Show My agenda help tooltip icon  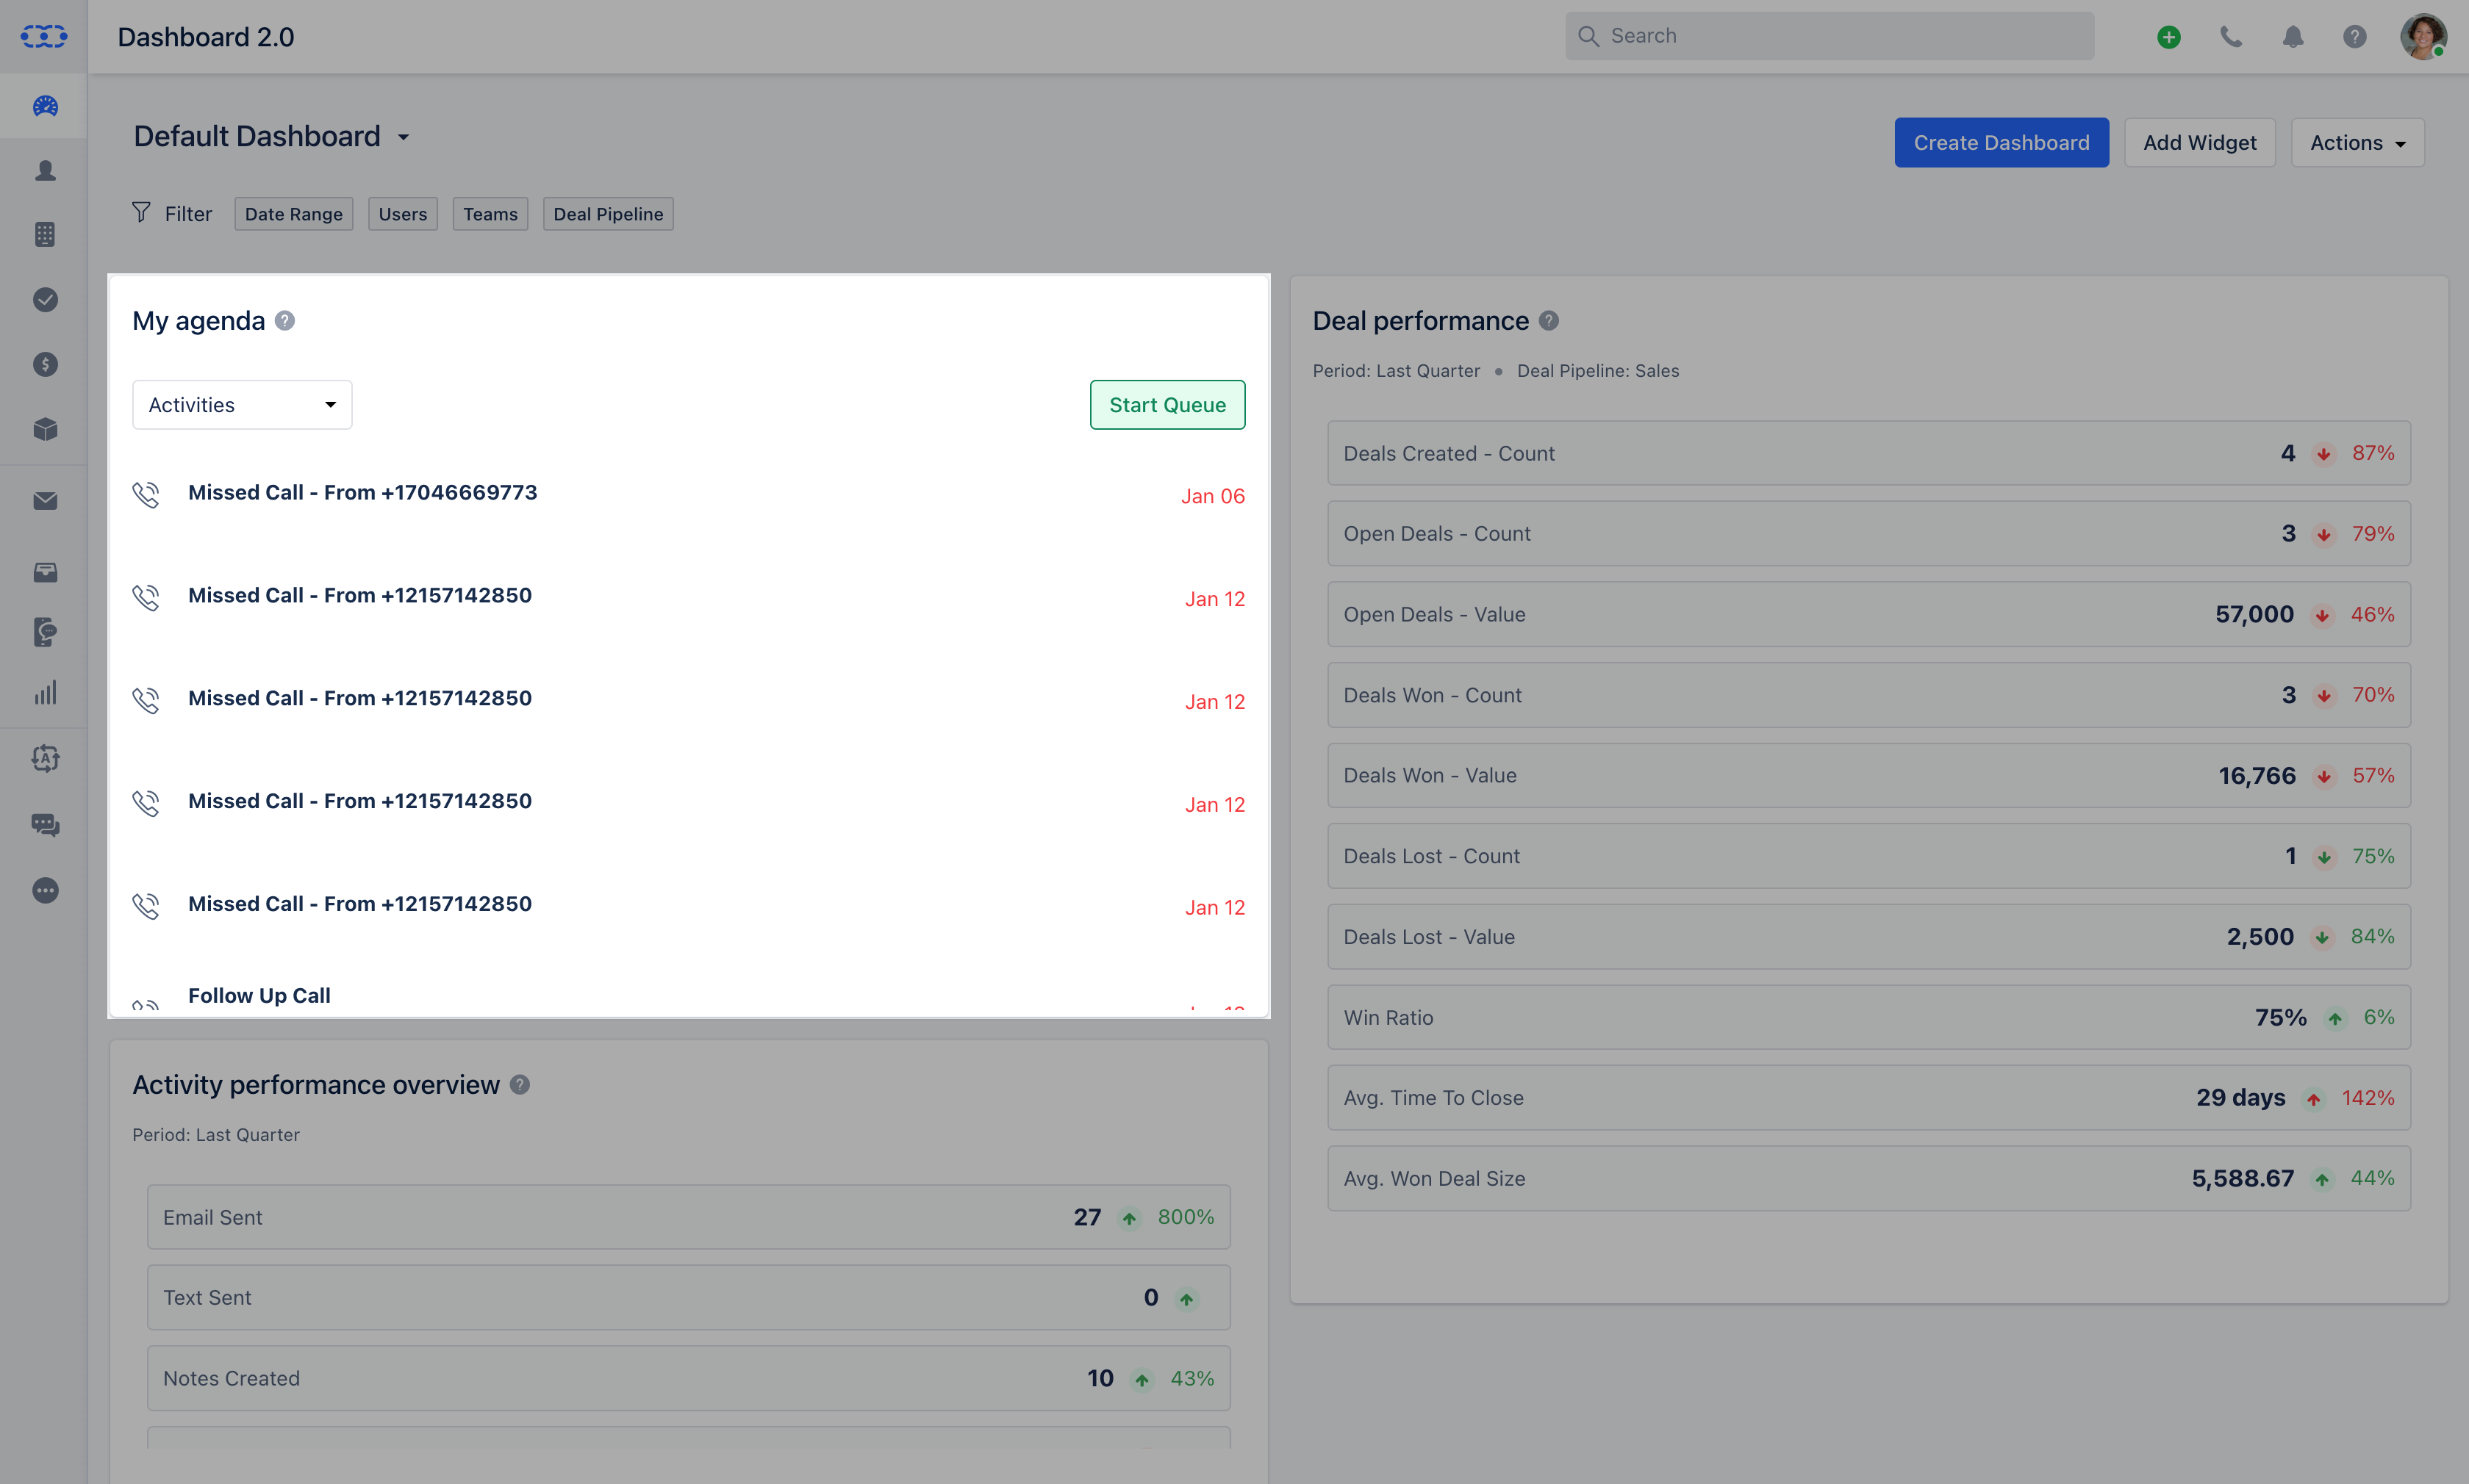285,321
